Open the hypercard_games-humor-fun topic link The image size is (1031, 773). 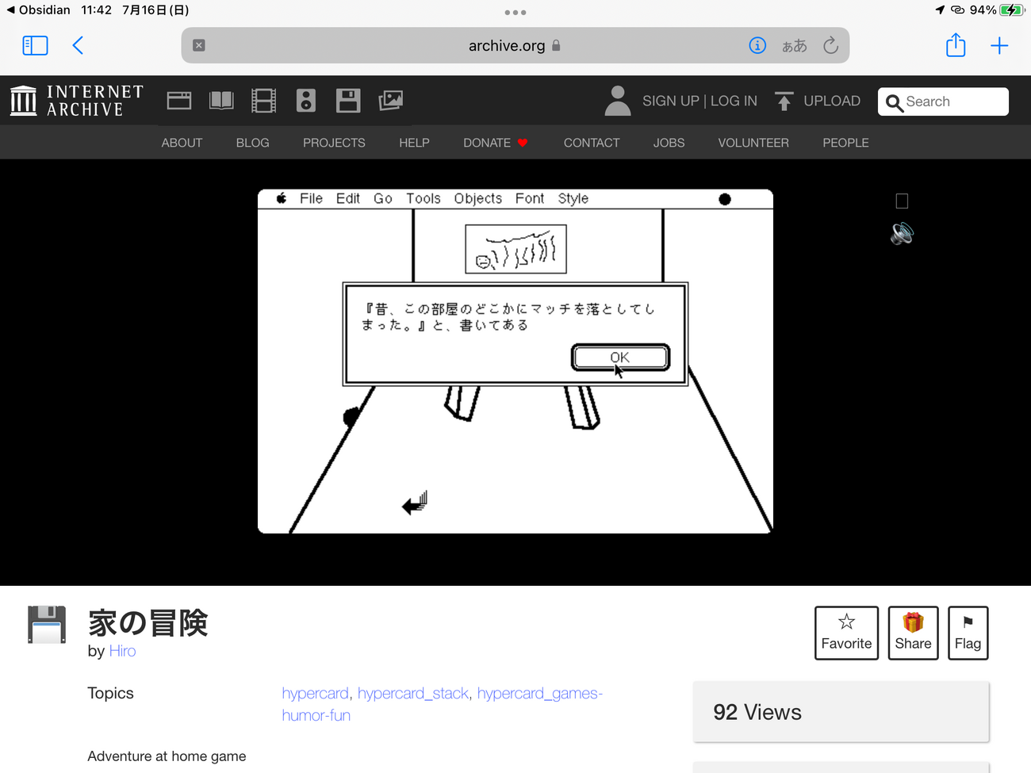coord(443,704)
